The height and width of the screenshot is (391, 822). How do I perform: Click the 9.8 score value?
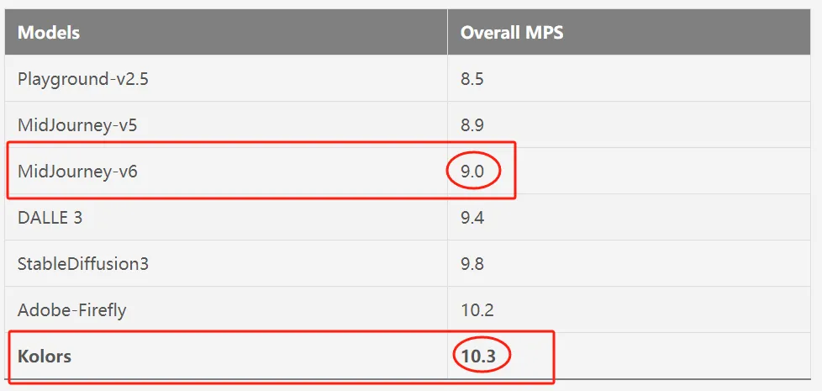[472, 264]
